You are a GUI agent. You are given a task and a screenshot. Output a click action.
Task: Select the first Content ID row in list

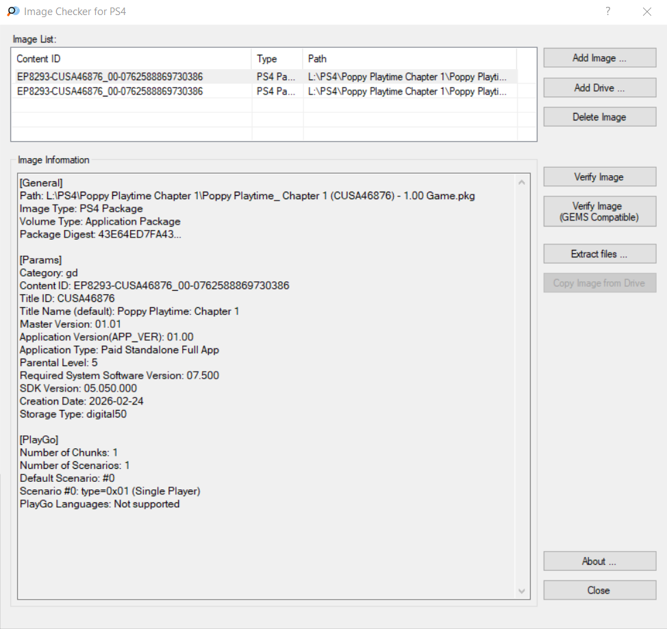(110, 77)
